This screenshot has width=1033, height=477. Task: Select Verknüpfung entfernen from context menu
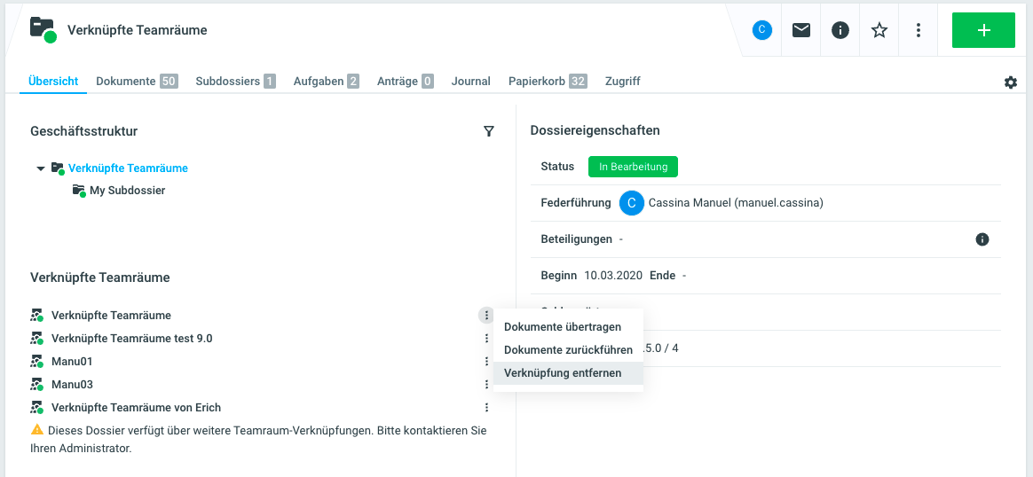click(x=563, y=373)
